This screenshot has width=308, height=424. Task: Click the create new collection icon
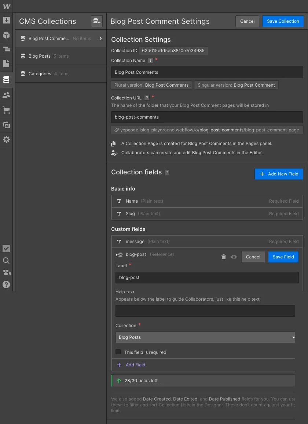point(96,21)
